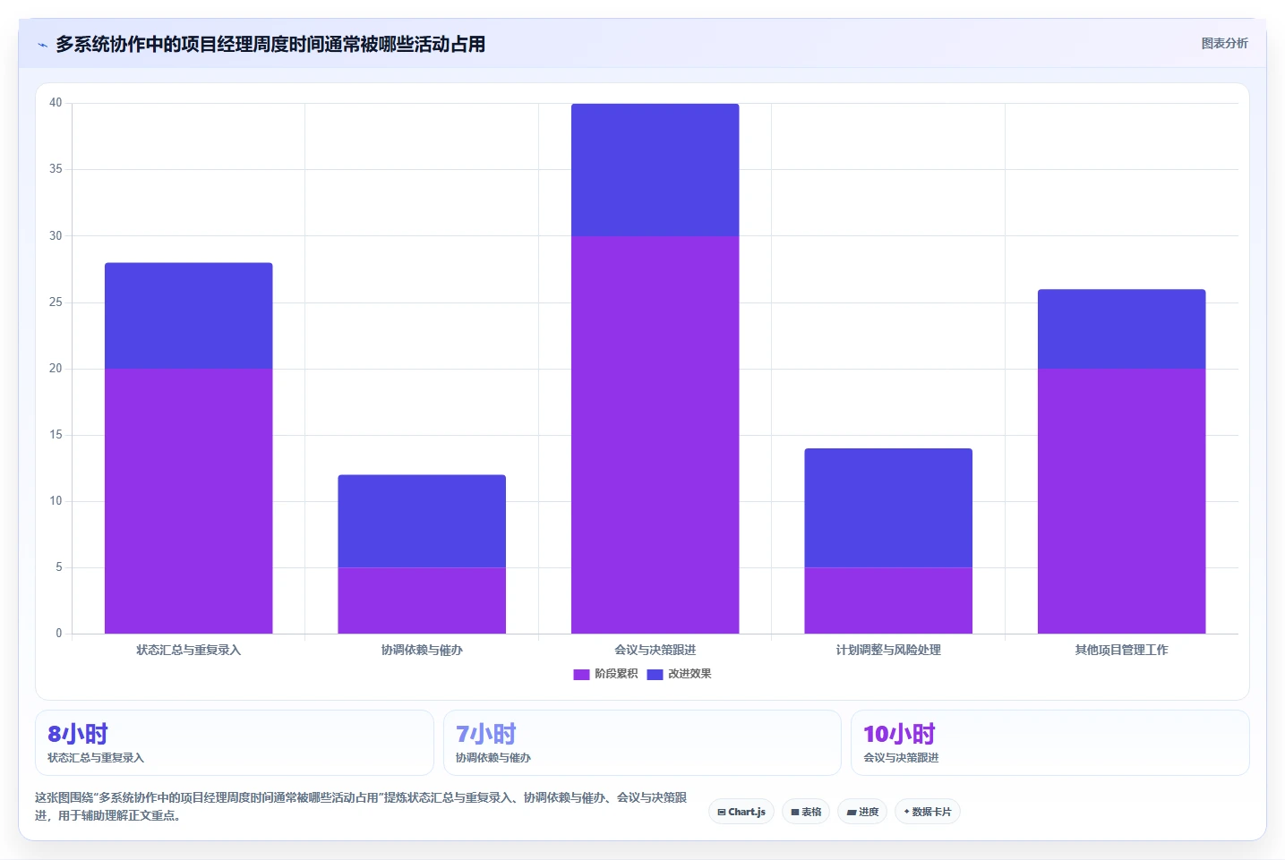Image resolution: width=1285 pixels, height=860 pixels.
Task: Click the blue segment of 其他项目管理工作 bar
Action: coord(1122,329)
